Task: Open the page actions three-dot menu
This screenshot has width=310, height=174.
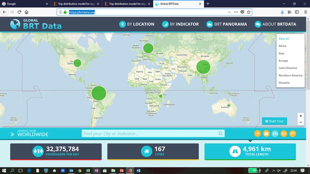Action: click(236, 12)
